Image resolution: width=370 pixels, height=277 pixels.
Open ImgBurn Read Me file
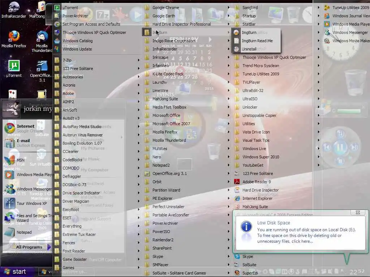point(257,41)
